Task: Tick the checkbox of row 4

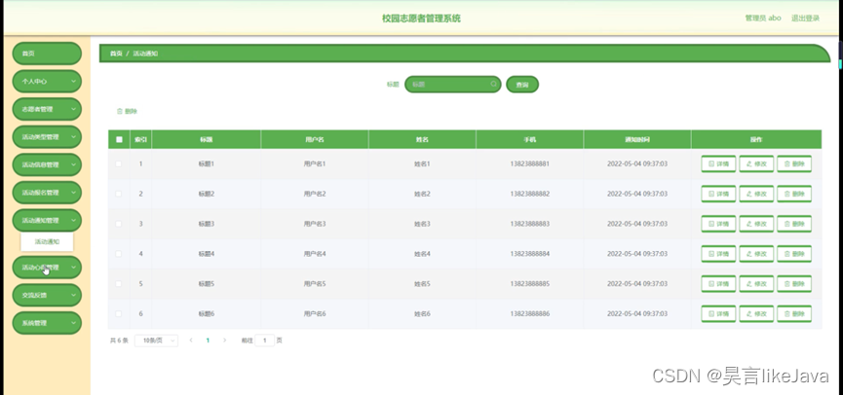Action: 118,254
